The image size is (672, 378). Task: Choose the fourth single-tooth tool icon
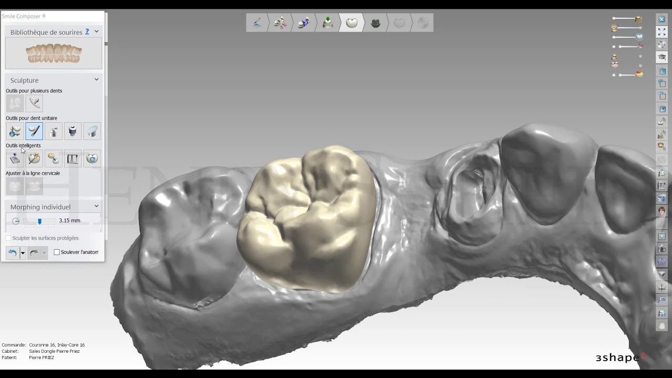73,131
